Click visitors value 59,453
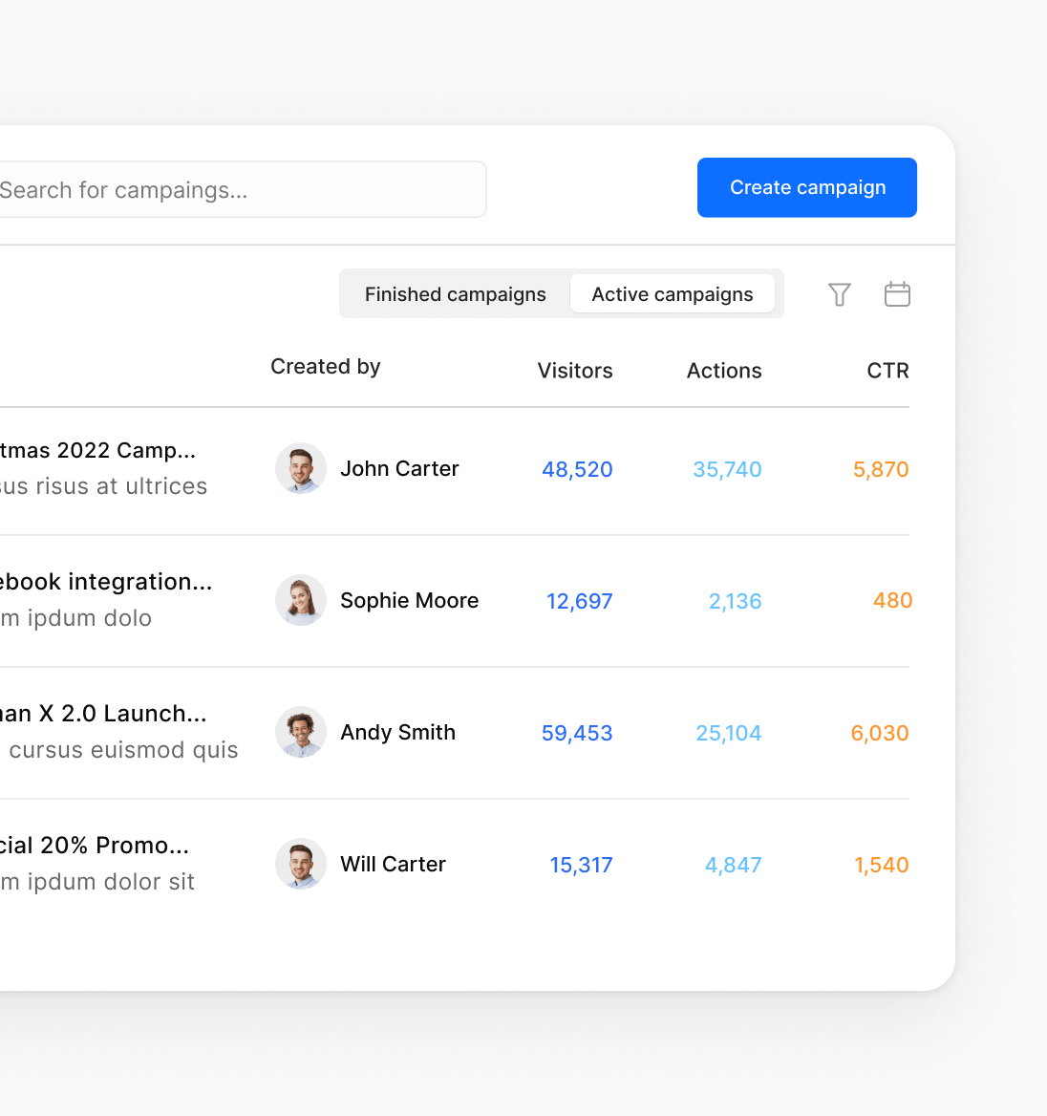1047x1116 pixels. [577, 732]
